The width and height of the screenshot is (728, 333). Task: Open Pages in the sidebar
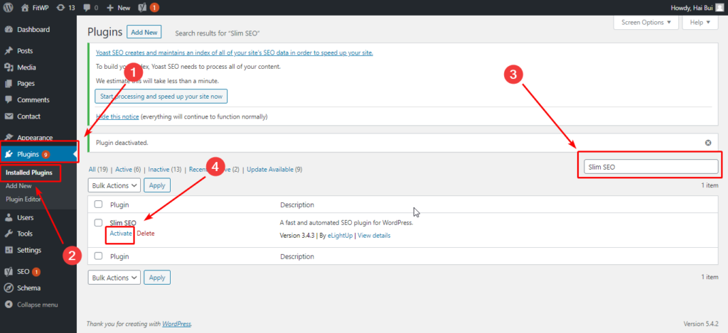[x=26, y=84]
